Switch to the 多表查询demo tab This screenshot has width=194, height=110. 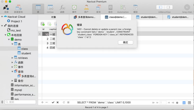pos(85,17)
